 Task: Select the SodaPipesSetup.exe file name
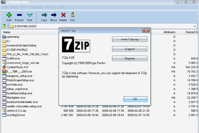pos(19,93)
